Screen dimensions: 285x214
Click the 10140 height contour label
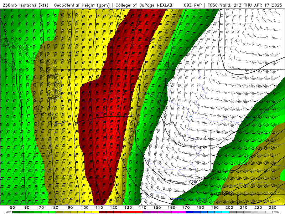[x=198, y=148]
